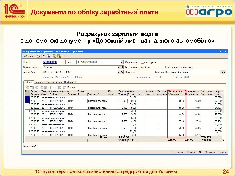
Task: Open the Автомобиль item with magnifier button
Action: pyautogui.click(x=122, y=72)
